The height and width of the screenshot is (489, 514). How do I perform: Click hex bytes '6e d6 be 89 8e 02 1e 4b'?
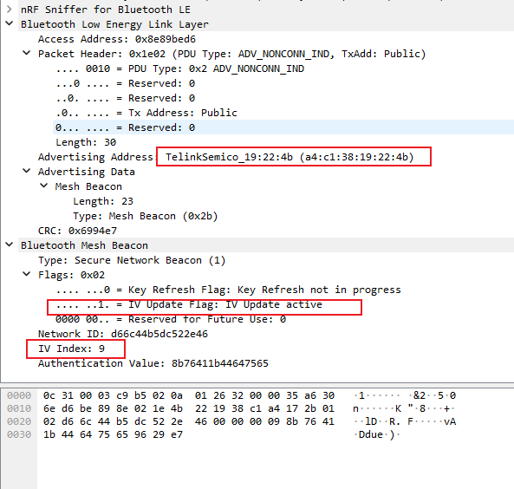pyautogui.click(x=113, y=408)
